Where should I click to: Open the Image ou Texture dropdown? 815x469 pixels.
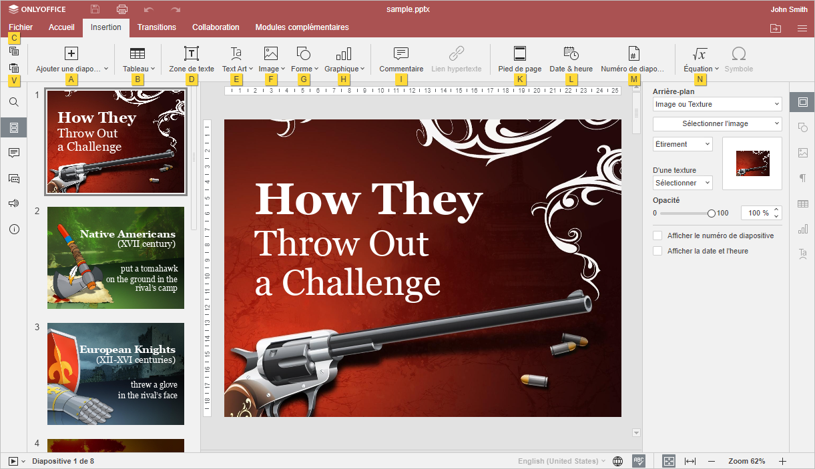coord(717,104)
